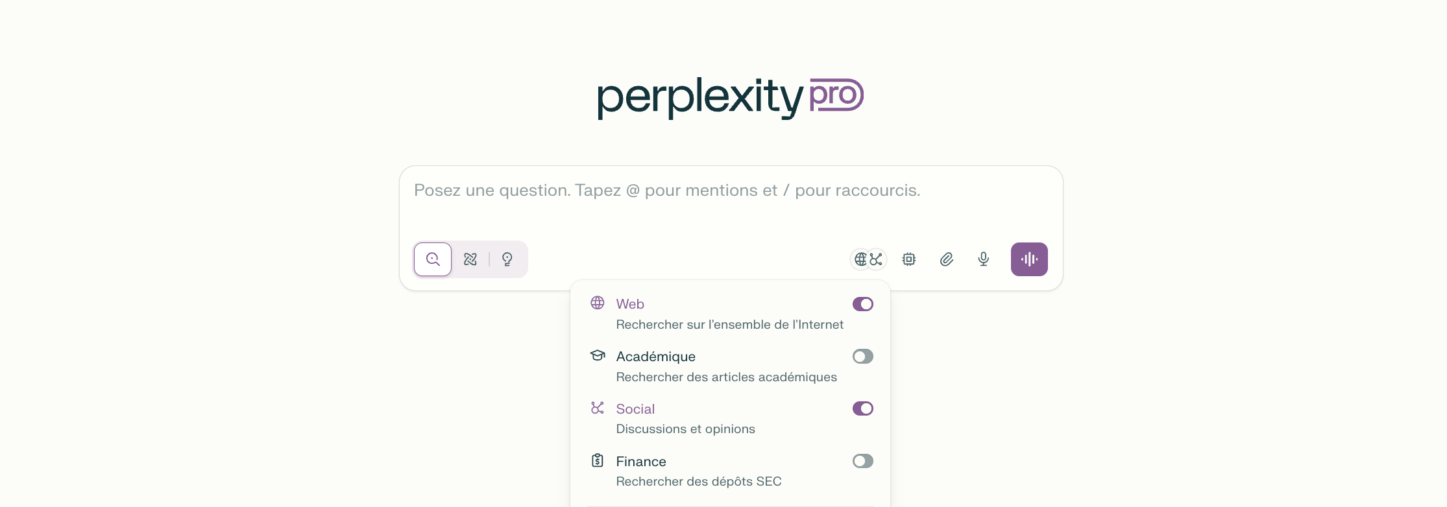Enable the Académique search toggle
The image size is (1447, 507).
coord(862,356)
